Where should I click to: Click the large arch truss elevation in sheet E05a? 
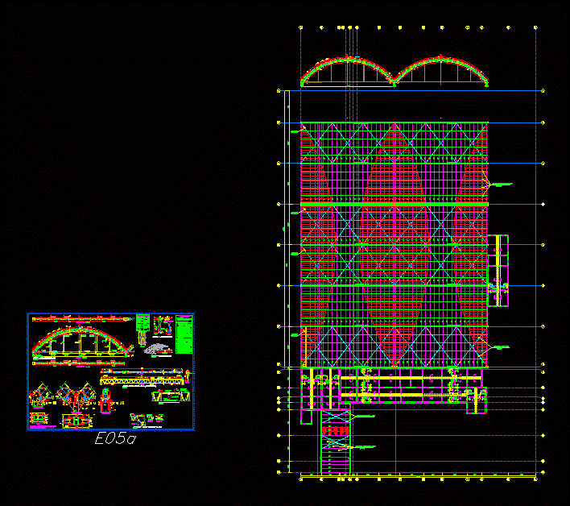pyautogui.click(x=81, y=342)
